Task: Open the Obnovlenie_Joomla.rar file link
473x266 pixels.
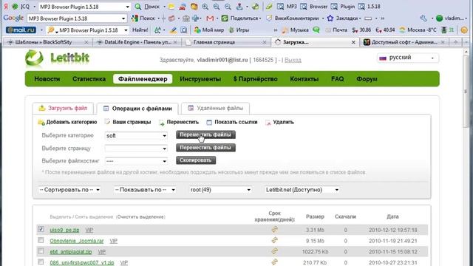Action: [77, 241]
